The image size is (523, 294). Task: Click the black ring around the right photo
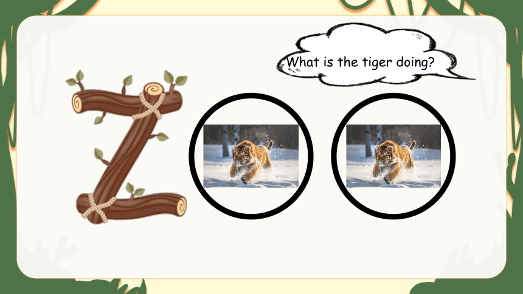point(393,97)
